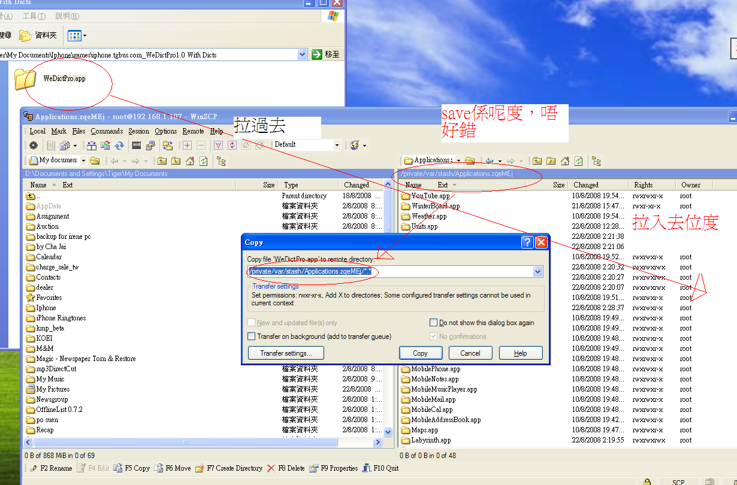This screenshot has height=485, width=737.
Task: Open the Session menu
Action: pos(138,131)
